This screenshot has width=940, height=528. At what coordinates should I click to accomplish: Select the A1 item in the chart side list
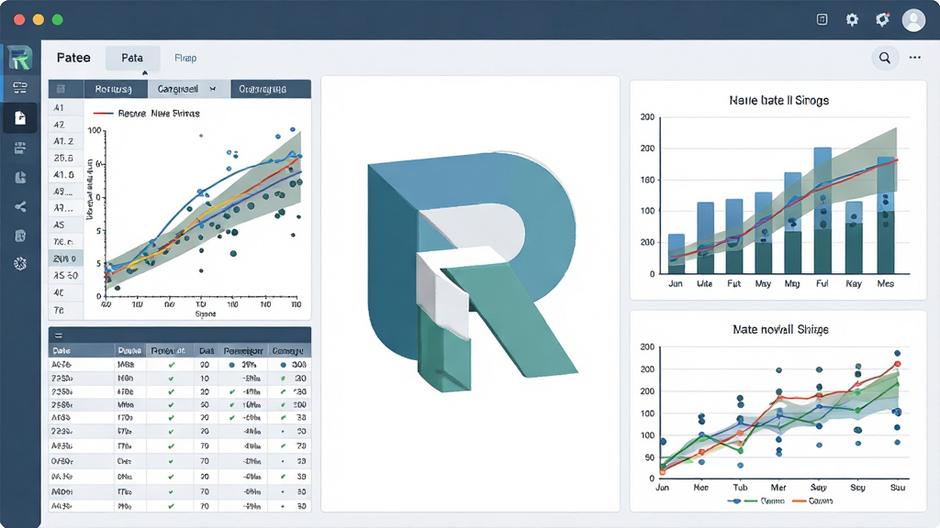click(x=59, y=108)
